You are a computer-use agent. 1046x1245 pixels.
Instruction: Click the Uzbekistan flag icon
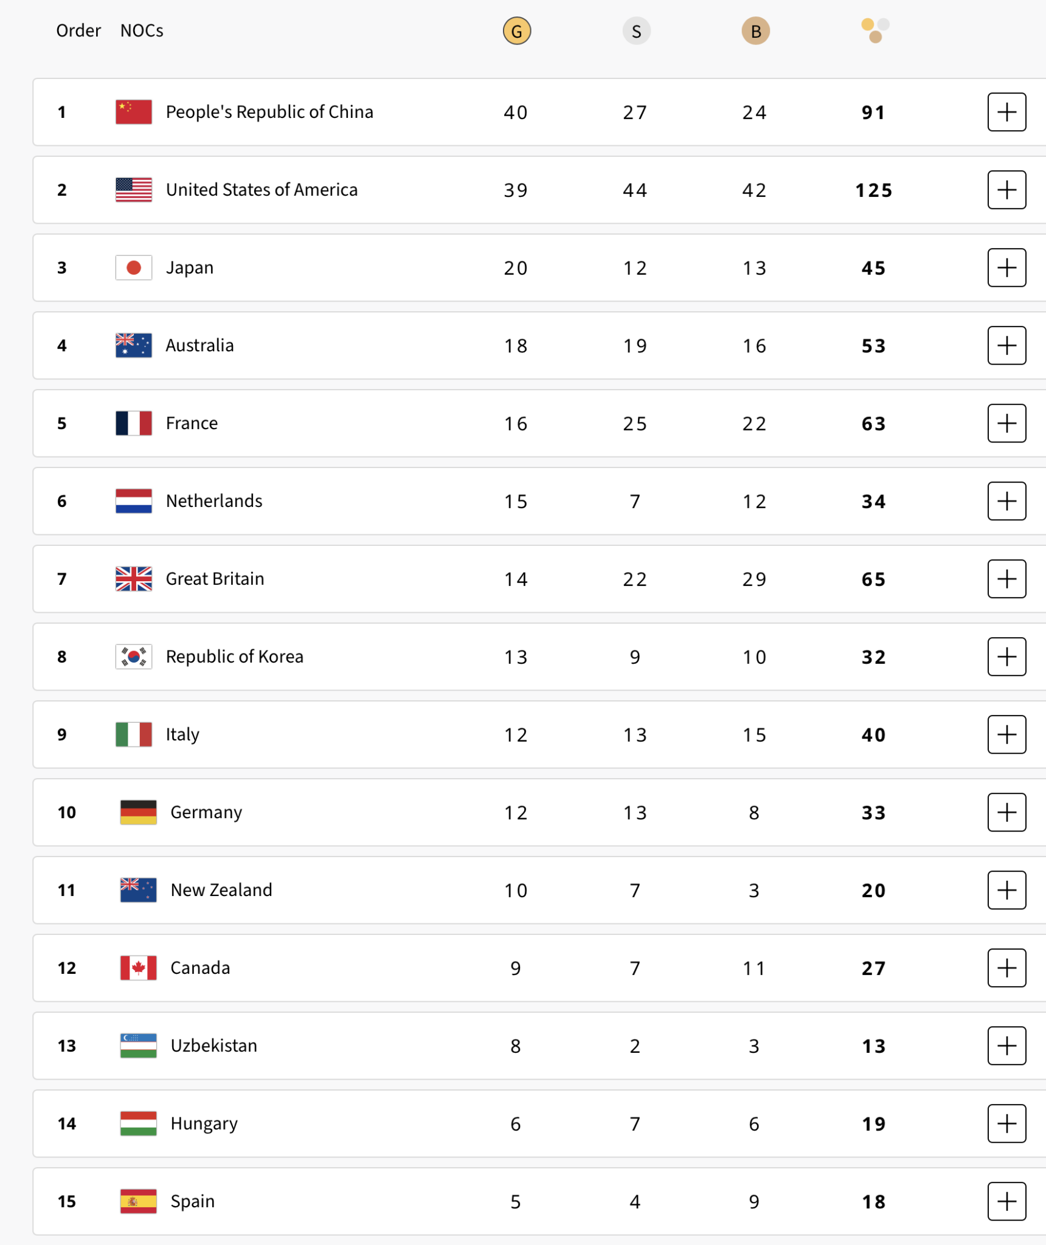click(139, 1046)
